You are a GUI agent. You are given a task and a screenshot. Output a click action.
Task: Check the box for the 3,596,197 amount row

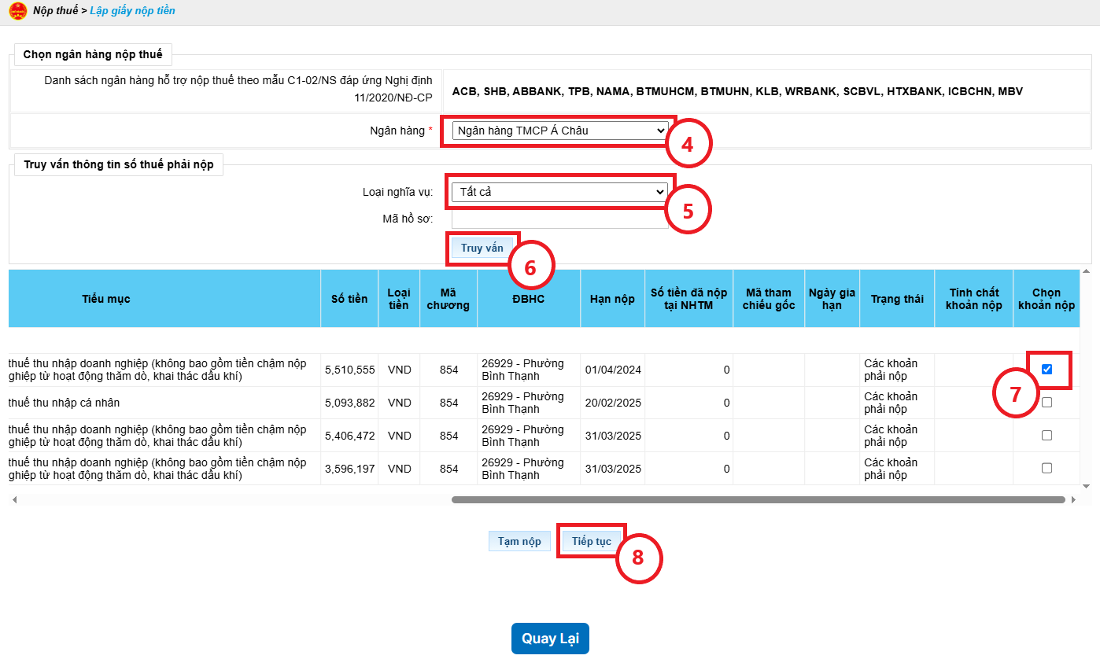coord(1046,469)
